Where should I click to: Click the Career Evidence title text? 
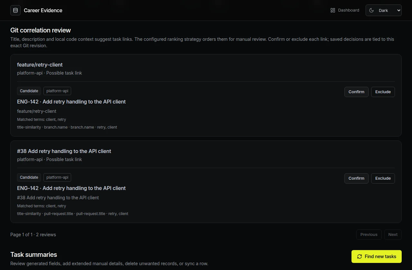pyautogui.click(x=43, y=10)
